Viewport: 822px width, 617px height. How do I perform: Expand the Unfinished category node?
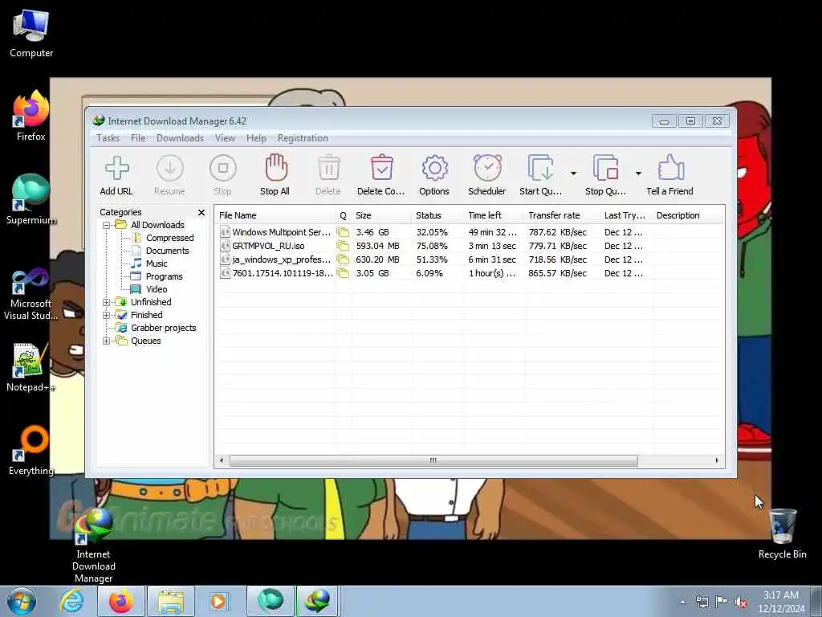click(107, 302)
